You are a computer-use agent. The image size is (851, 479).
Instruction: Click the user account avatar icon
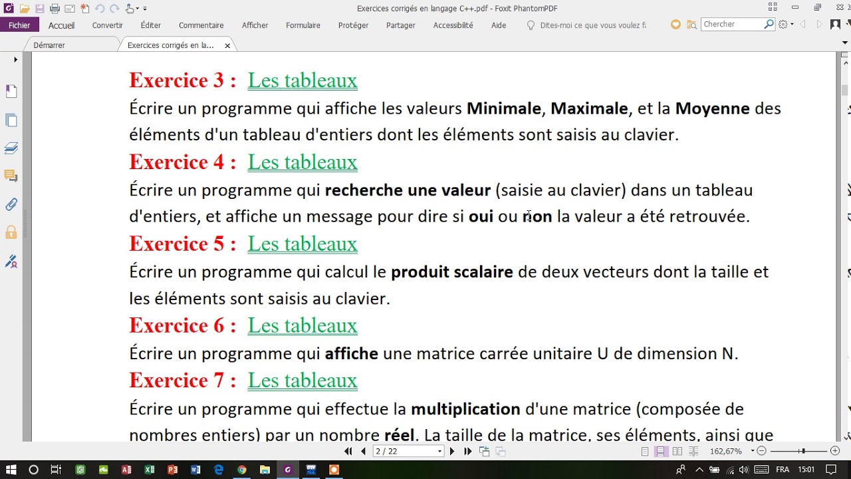835,25
